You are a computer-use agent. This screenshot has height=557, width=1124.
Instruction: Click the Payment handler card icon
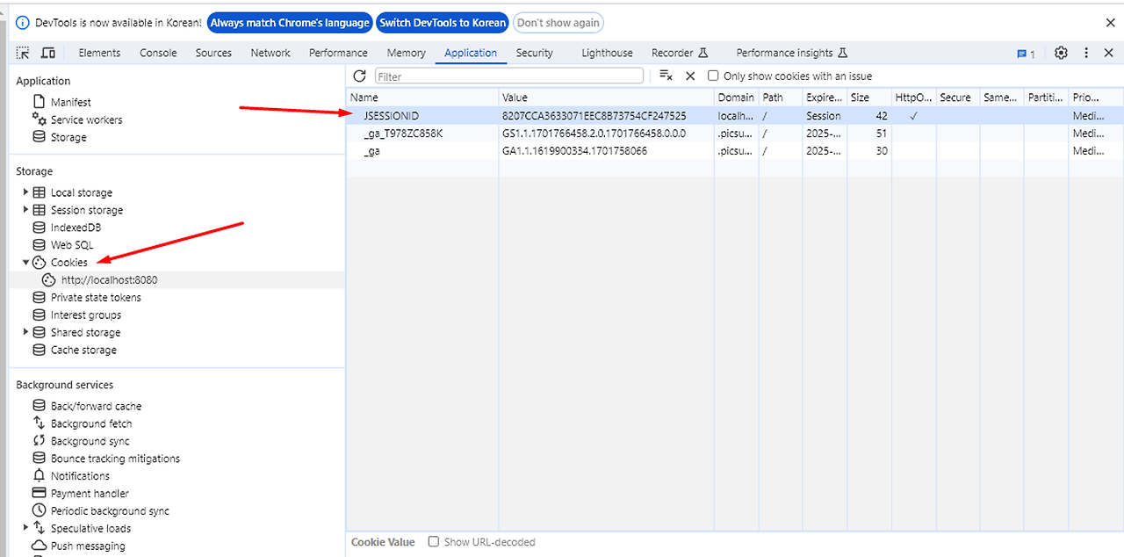tap(39, 493)
